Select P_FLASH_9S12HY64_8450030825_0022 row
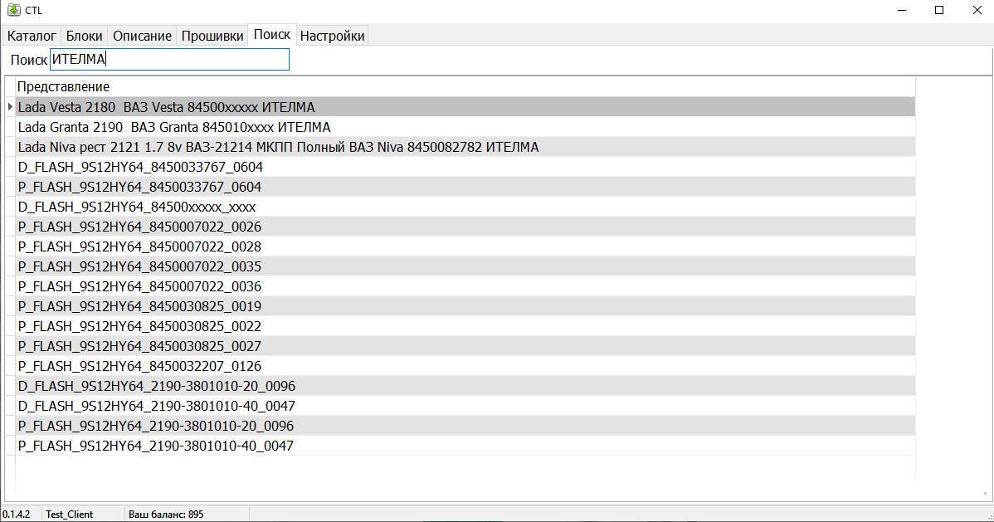 (465, 326)
